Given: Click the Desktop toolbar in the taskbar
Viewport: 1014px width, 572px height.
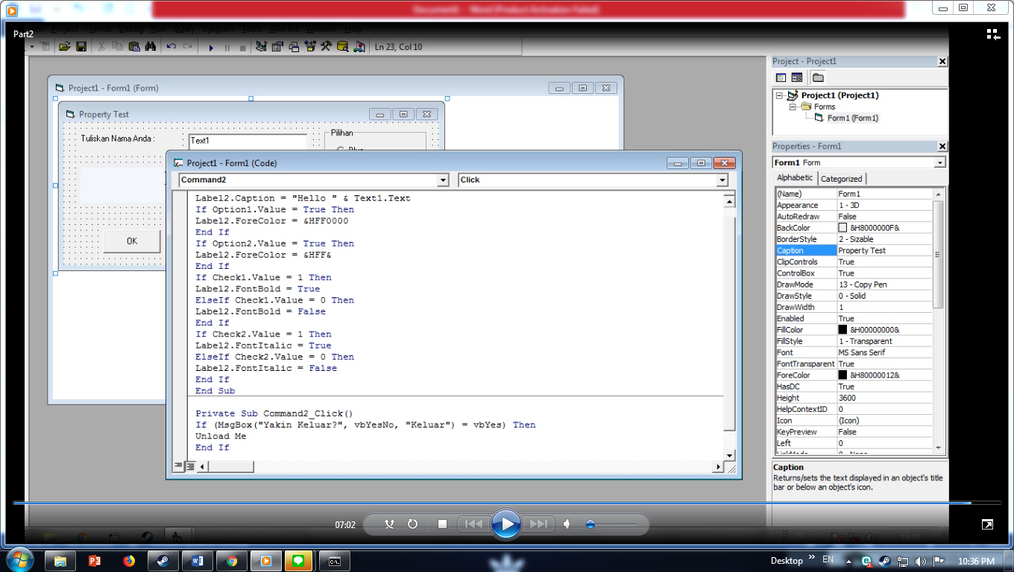Looking at the screenshot, I should [787, 561].
